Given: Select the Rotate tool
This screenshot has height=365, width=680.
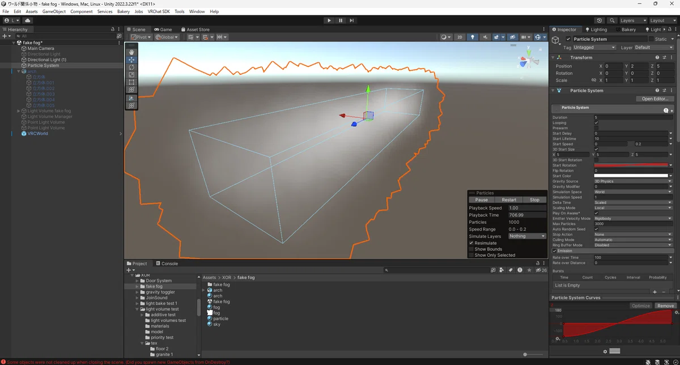Looking at the screenshot, I should [131, 67].
